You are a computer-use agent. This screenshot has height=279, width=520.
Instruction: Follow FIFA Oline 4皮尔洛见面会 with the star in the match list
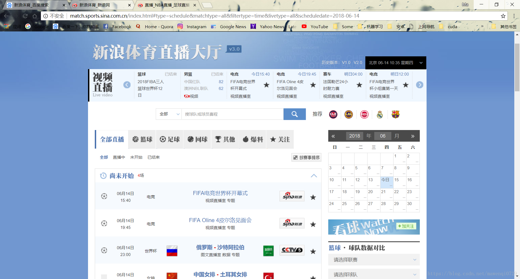[x=313, y=224]
